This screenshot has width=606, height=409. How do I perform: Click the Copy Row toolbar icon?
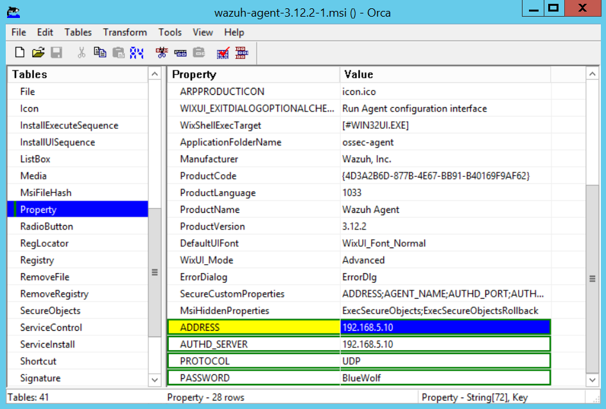click(x=180, y=53)
